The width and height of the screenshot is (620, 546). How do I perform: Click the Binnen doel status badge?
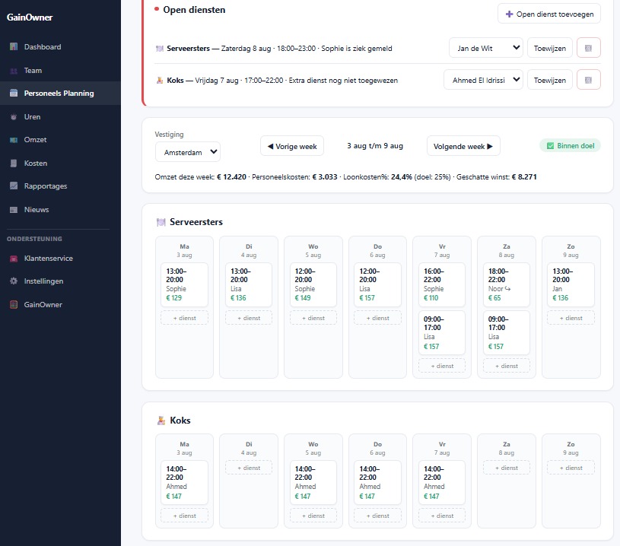[x=571, y=145]
